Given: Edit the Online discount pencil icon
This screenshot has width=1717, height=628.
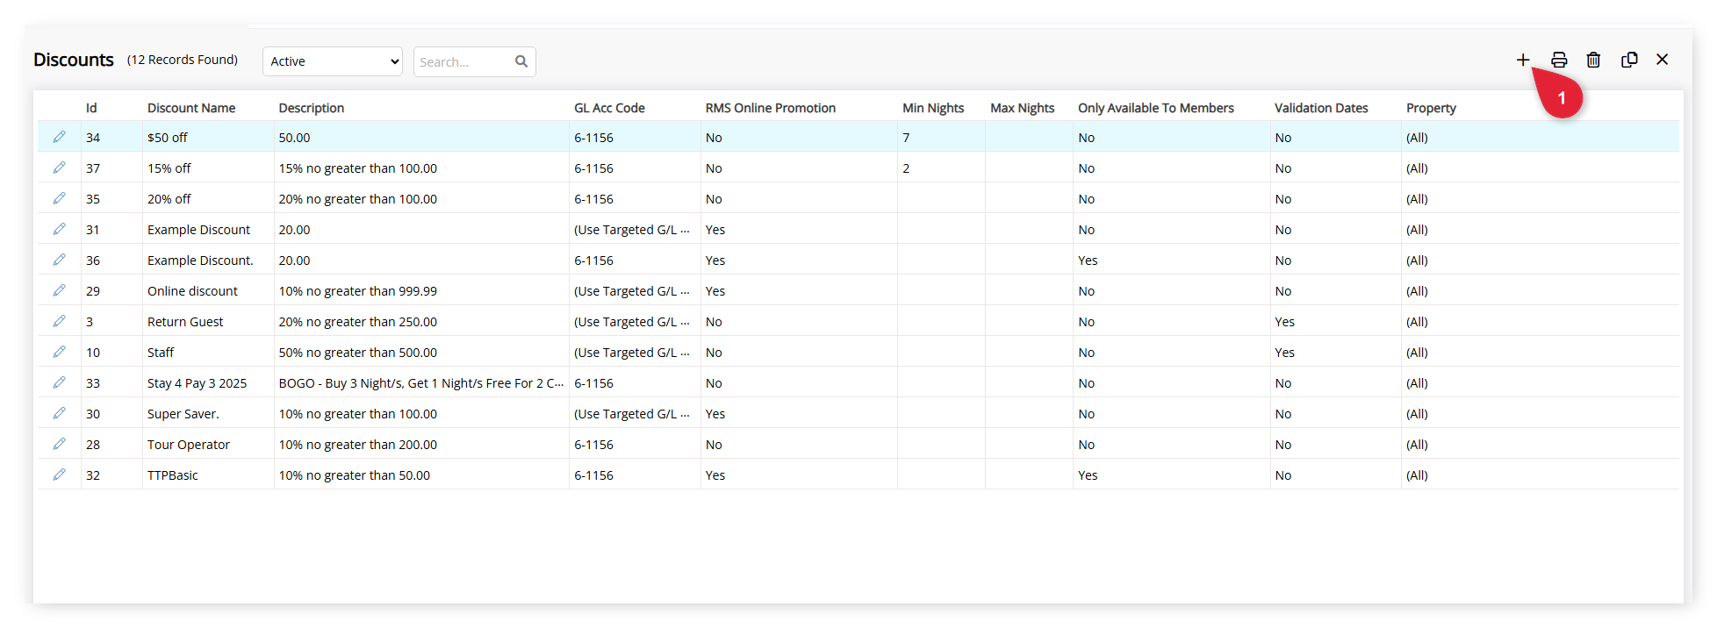Looking at the screenshot, I should [x=59, y=290].
